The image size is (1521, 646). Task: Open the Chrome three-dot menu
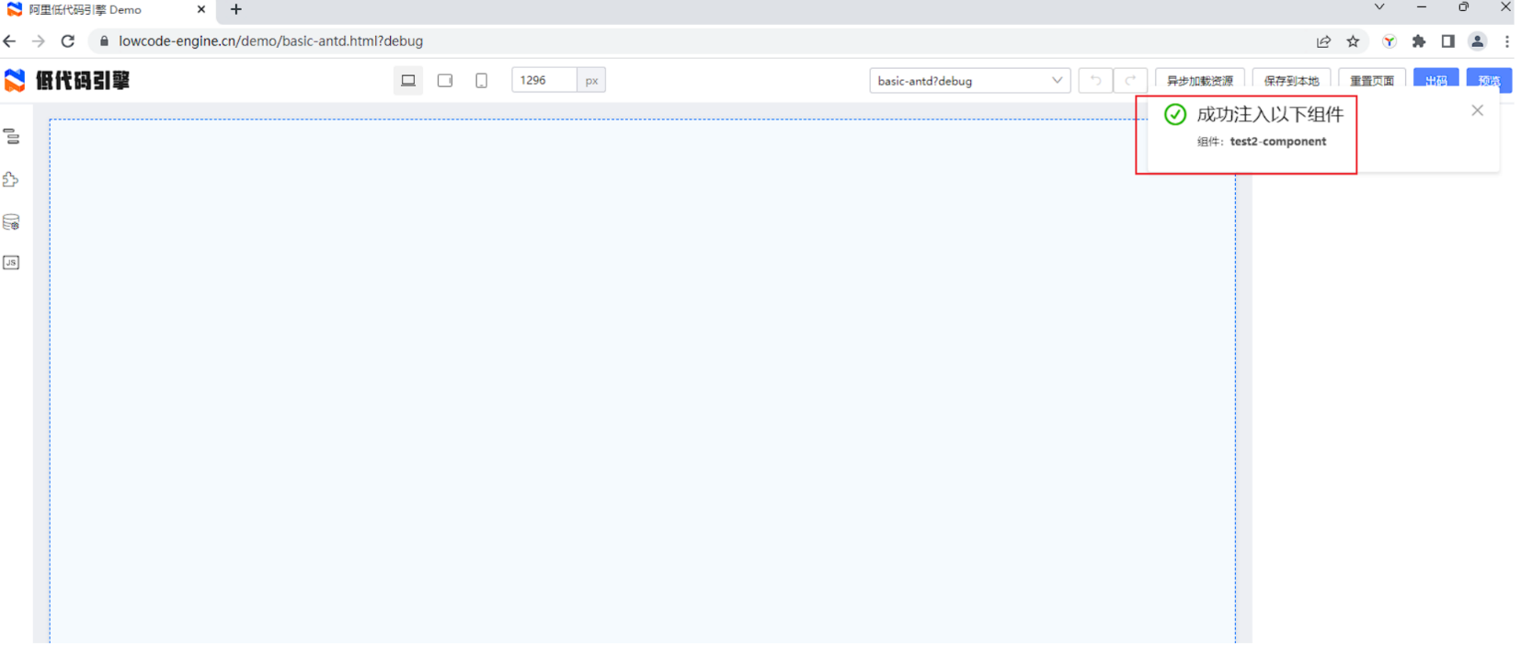click(x=1506, y=41)
